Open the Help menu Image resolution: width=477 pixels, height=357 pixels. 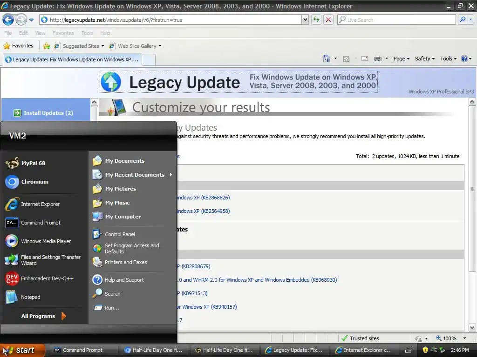coord(105,33)
